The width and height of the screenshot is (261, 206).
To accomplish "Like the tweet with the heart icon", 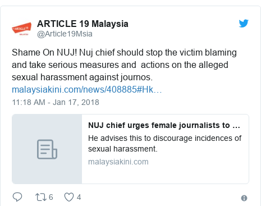I will [69, 197].
